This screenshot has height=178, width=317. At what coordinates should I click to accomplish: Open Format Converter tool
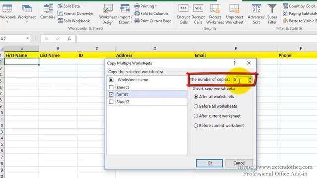[76, 13]
